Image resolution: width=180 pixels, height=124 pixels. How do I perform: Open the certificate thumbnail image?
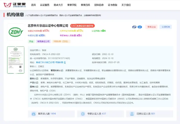(16, 60)
